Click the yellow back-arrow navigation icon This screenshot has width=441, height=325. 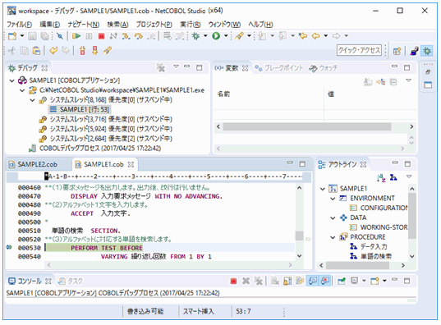[x=316, y=36]
